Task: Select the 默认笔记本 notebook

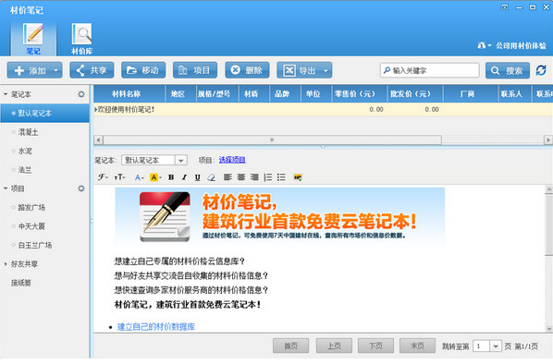Action: 44,113
